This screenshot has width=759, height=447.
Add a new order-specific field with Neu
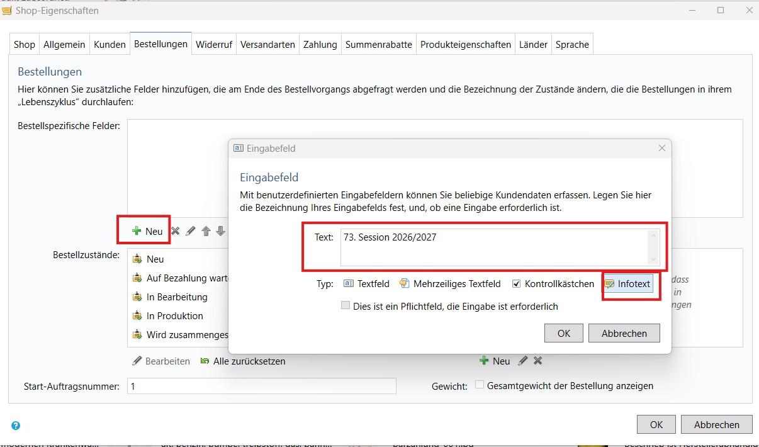[148, 231]
